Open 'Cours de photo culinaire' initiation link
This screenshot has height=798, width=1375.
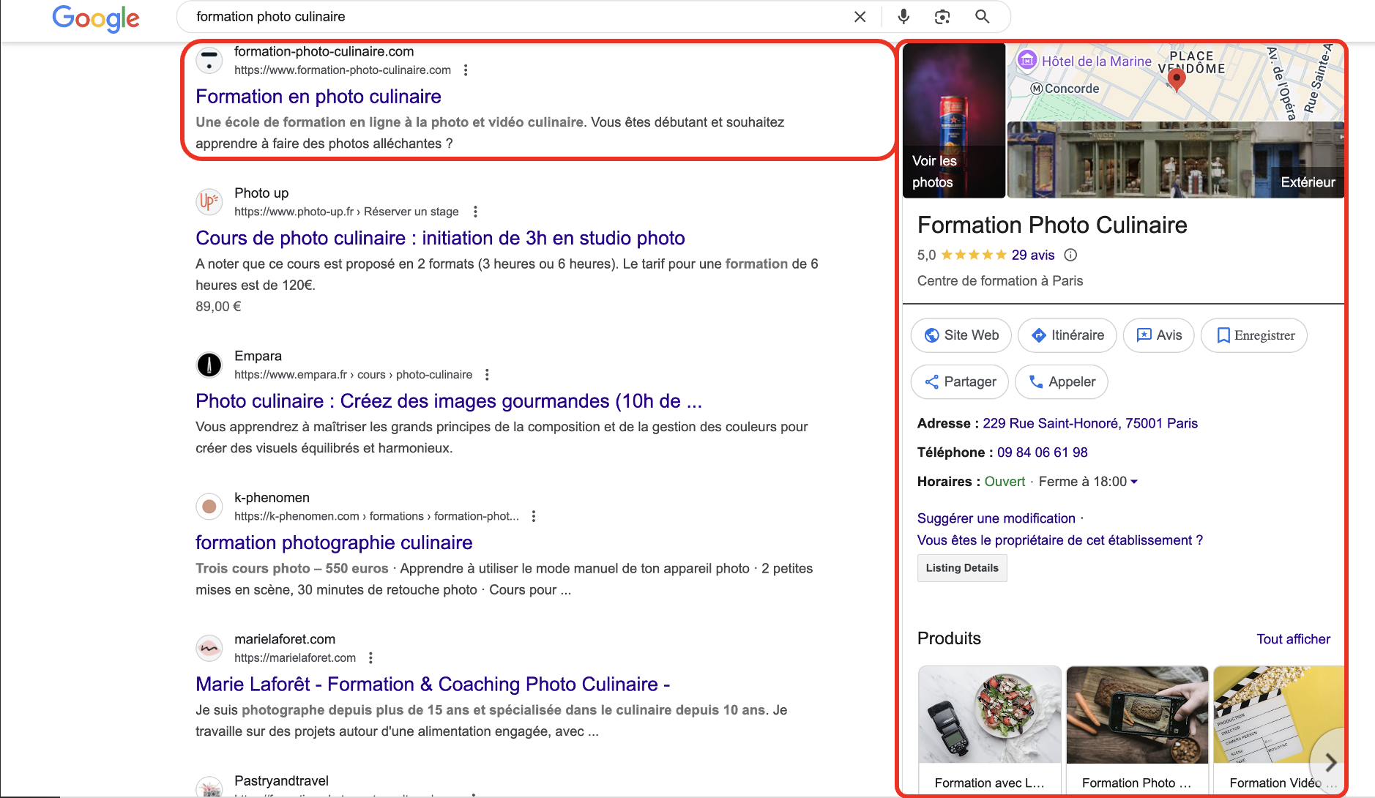(x=440, y=238)
